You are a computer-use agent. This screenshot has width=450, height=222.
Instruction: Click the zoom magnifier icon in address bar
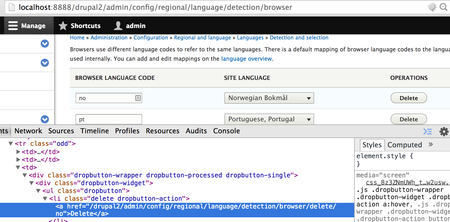pos(443,7)
